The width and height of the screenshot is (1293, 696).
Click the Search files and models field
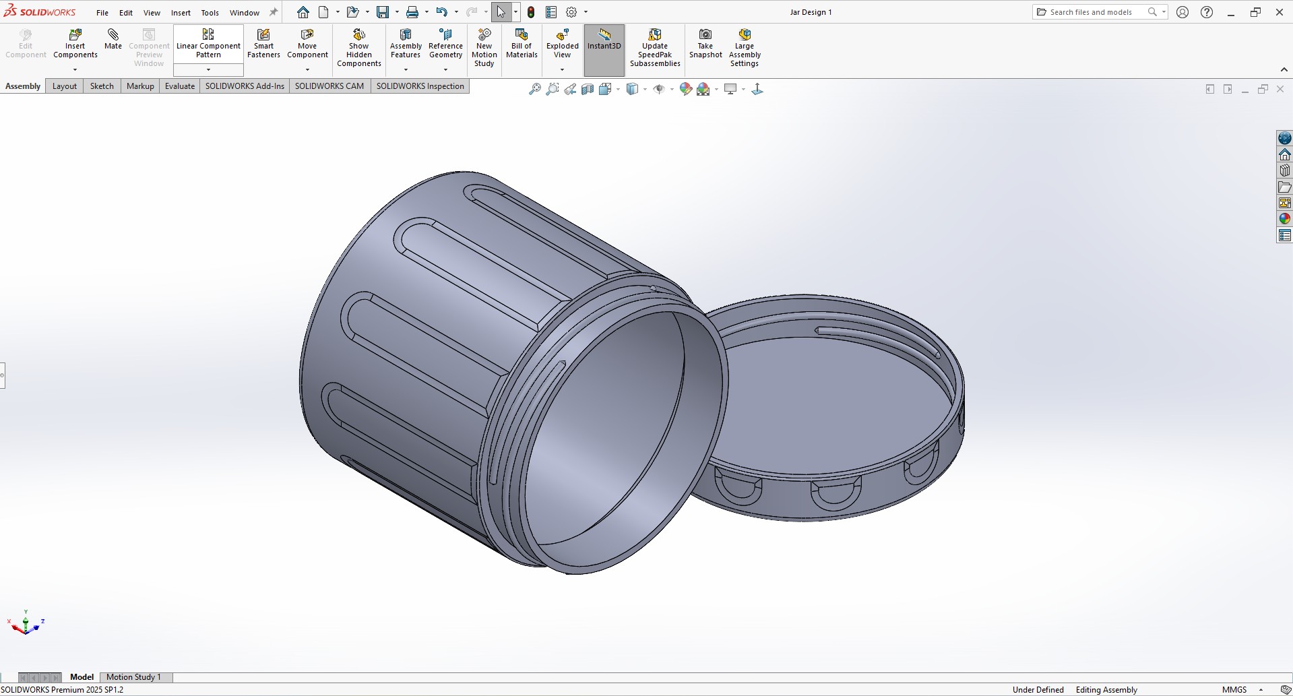tap(1092, 12)
